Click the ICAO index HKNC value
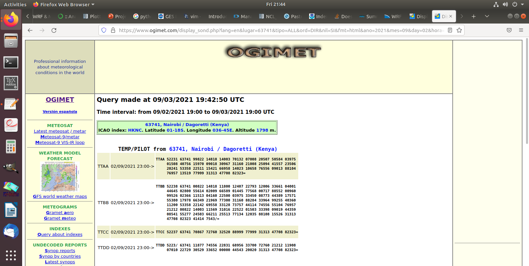The image size is (529, 266). (135, 130)
